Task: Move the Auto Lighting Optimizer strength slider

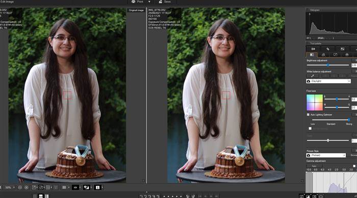Action: pos(330,120)
